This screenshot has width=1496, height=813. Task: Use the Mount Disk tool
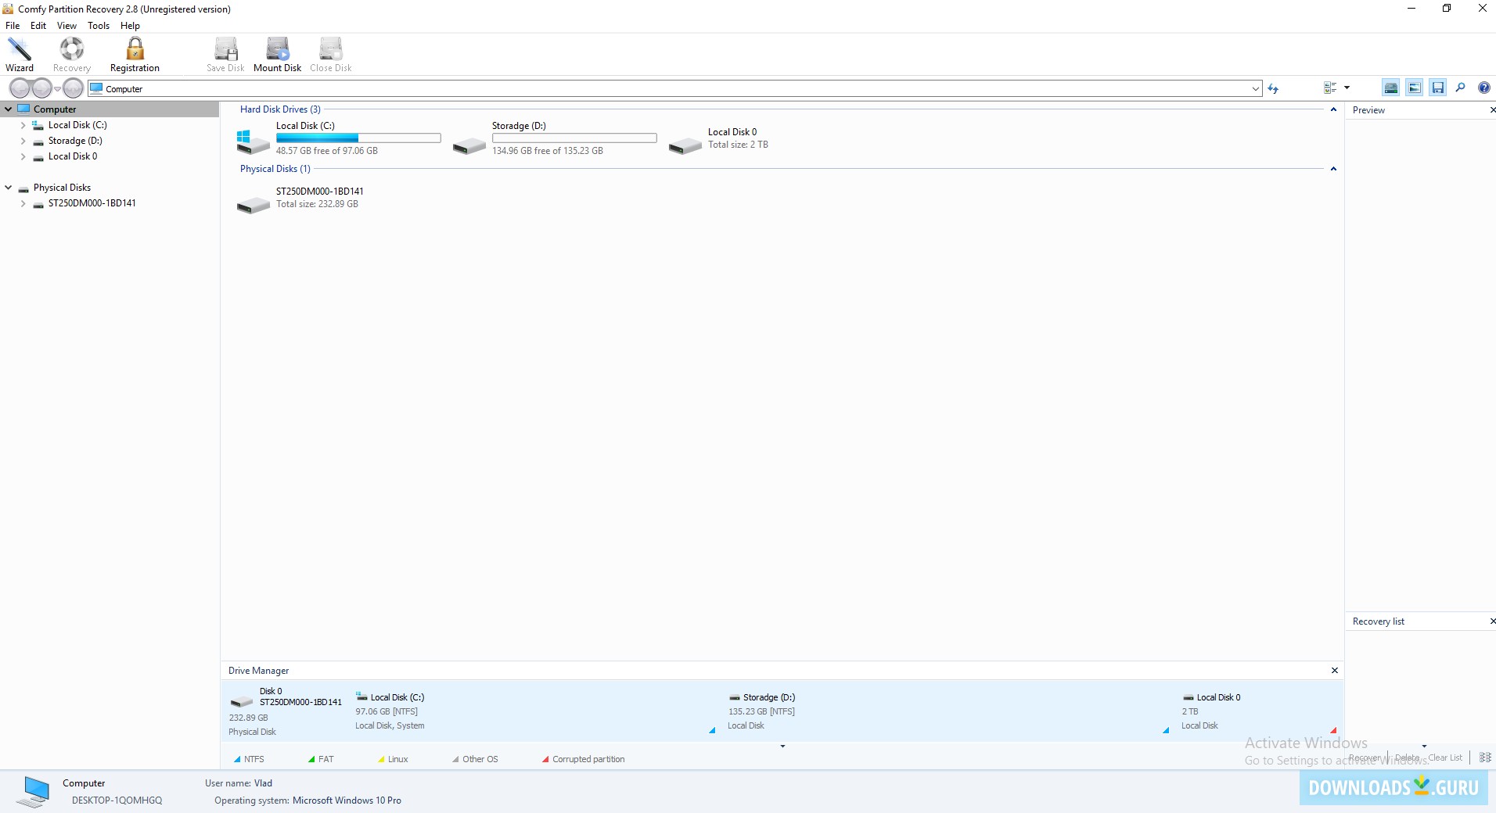277,53
